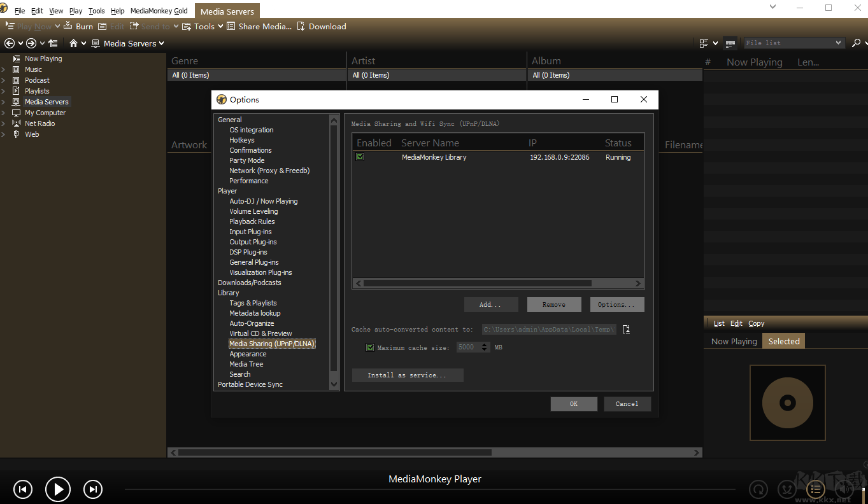Open the Tools menu in menu bar
Screen dimensions: 868x504
click(97, 11)
